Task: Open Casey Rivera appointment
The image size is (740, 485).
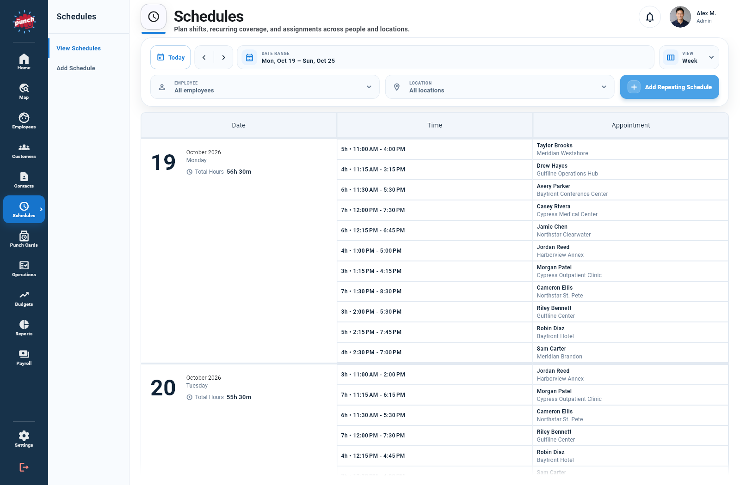Action: (630, 210)
